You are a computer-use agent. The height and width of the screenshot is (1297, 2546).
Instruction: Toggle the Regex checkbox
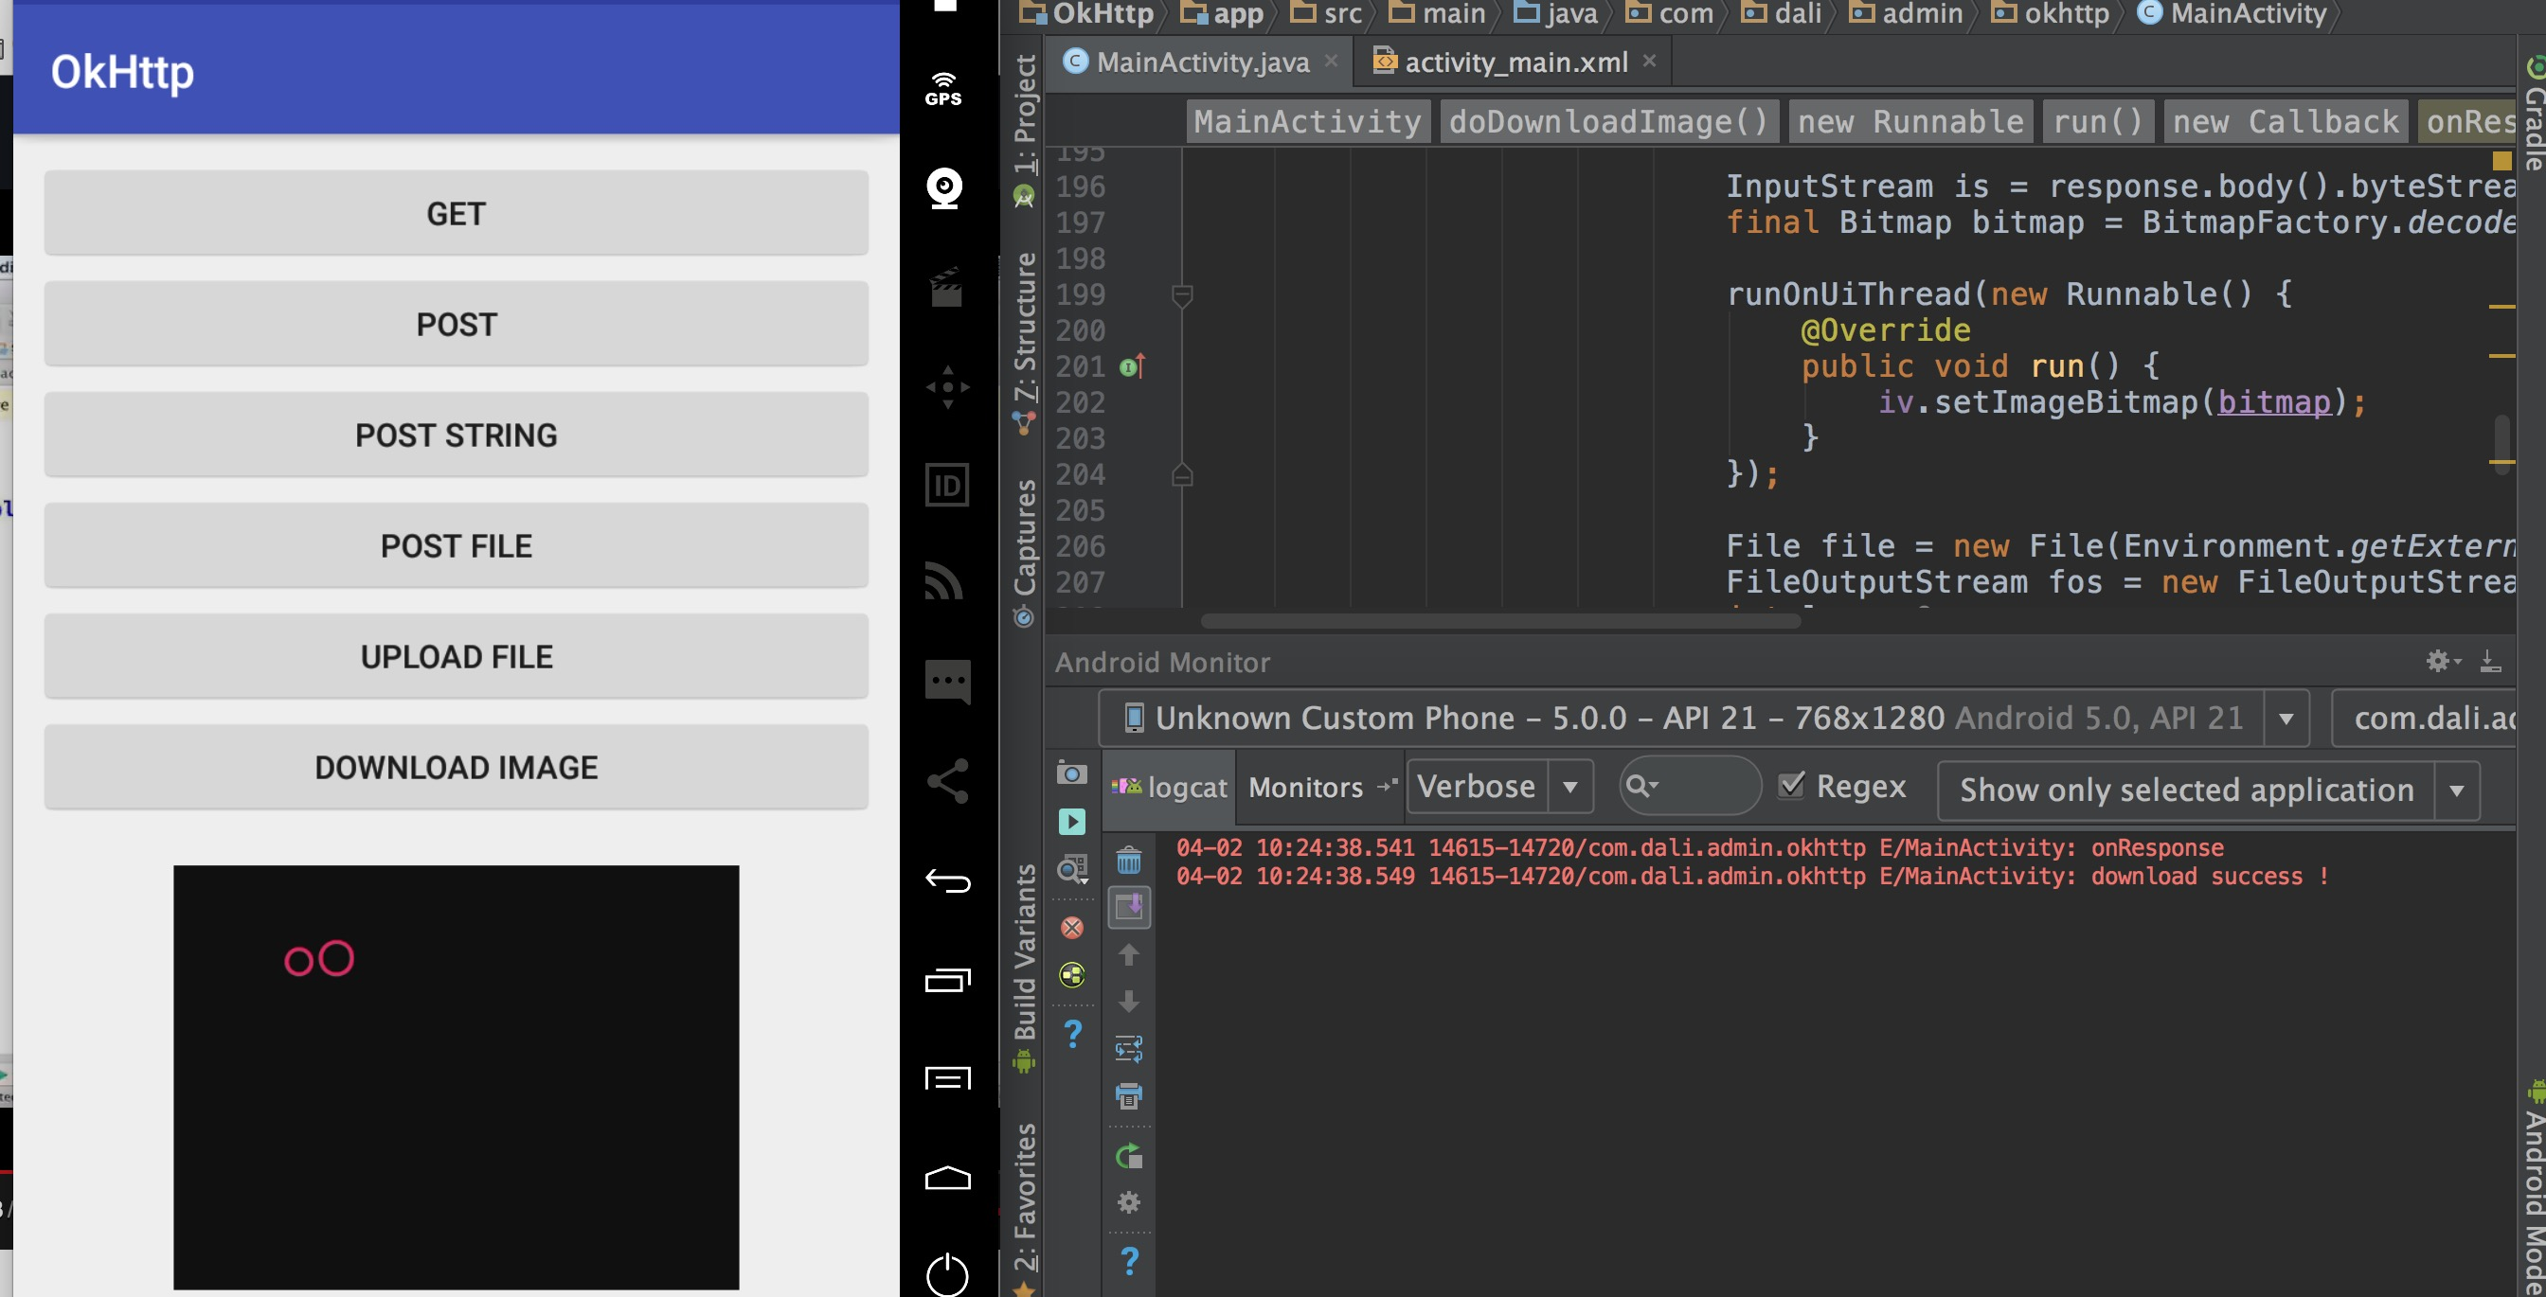1792,786
